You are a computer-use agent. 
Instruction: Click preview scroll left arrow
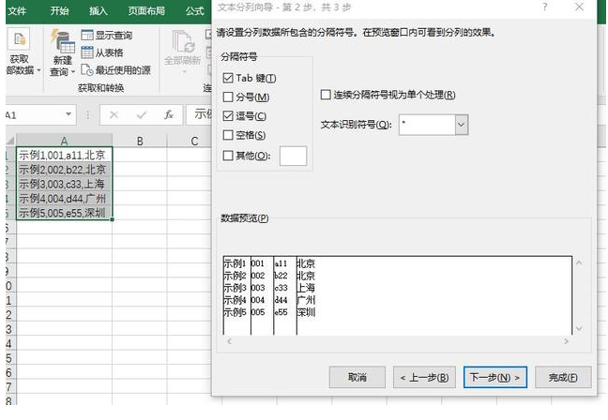229,341
